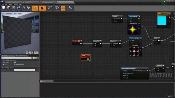Toggle Live Update in the toolbar

tap(57, 8)
